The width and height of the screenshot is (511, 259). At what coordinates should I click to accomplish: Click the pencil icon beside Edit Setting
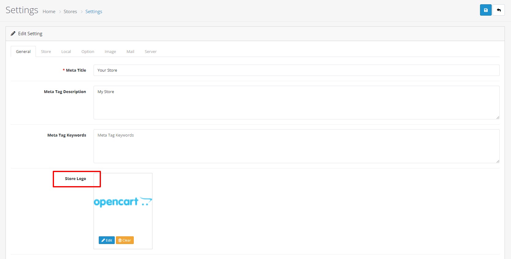coord(13,34)
